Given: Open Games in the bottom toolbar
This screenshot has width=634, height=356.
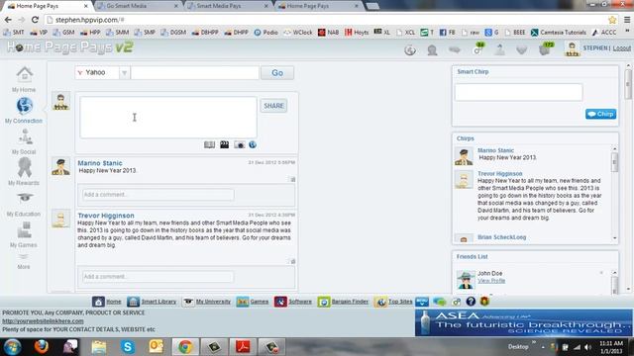Looking at the screenshot, I should click(x=253, y=302).
